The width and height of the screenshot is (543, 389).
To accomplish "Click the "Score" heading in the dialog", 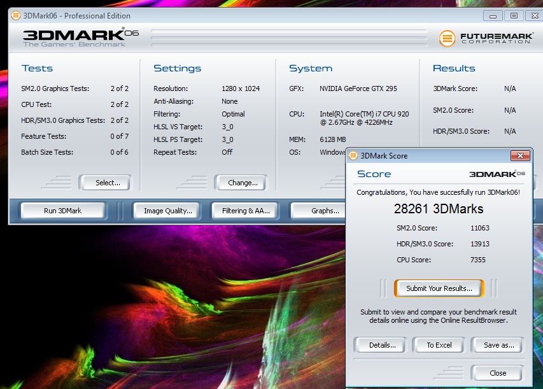I will pos(374,174).
